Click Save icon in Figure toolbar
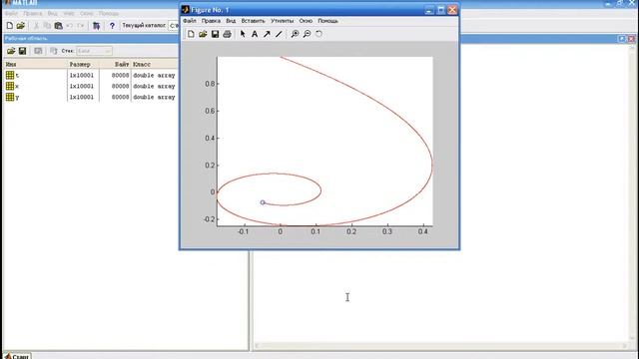The height and width of the screenshot is (359, 639). tap(215, 34)
